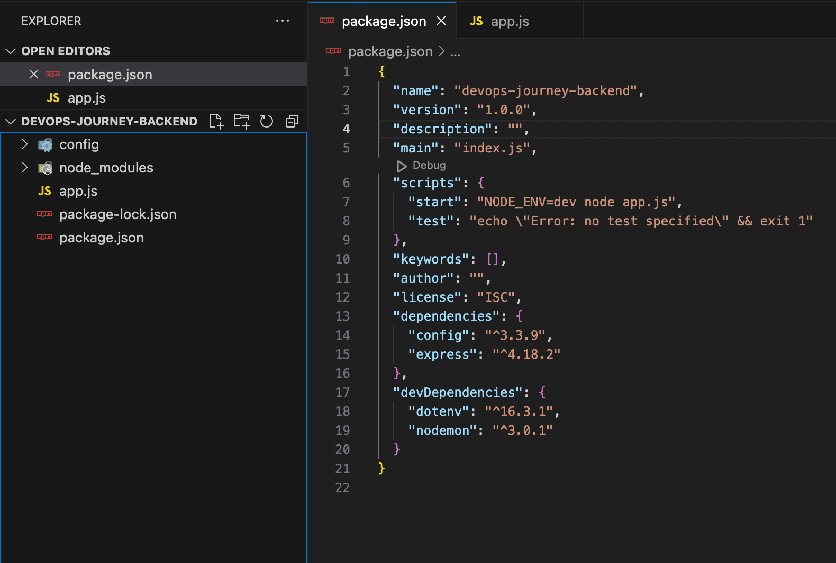Click line number 4 in gutter
The width and height of the screenshot is (836, 563).
[x=346, y=129]
